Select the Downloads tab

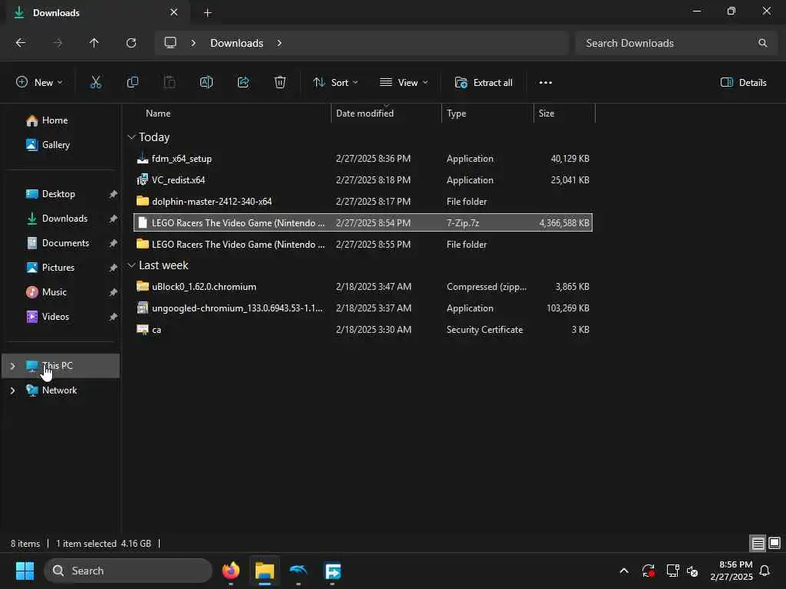click(98, 12)
